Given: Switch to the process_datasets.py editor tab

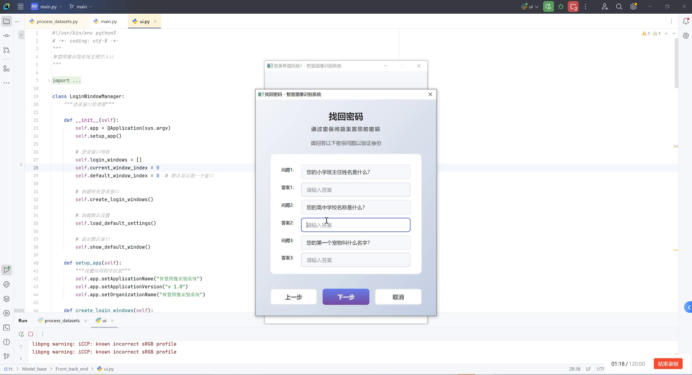Looking at the screenshot, I should [x=58, y=21].
